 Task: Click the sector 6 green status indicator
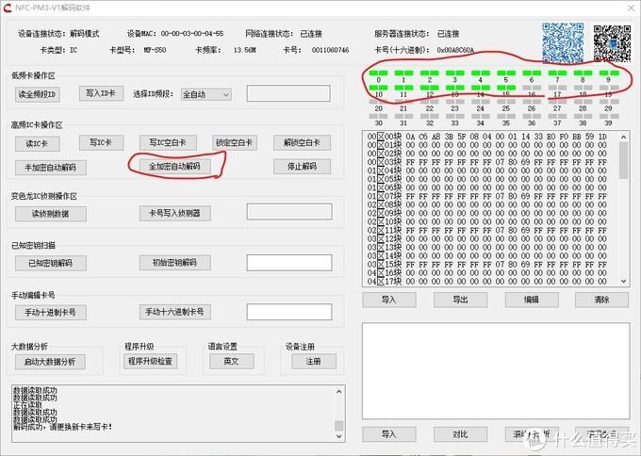(532, 73)
